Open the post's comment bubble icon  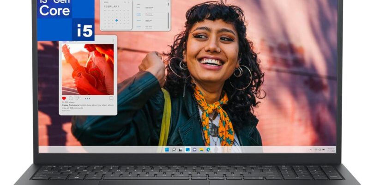(x=71, y=98)
